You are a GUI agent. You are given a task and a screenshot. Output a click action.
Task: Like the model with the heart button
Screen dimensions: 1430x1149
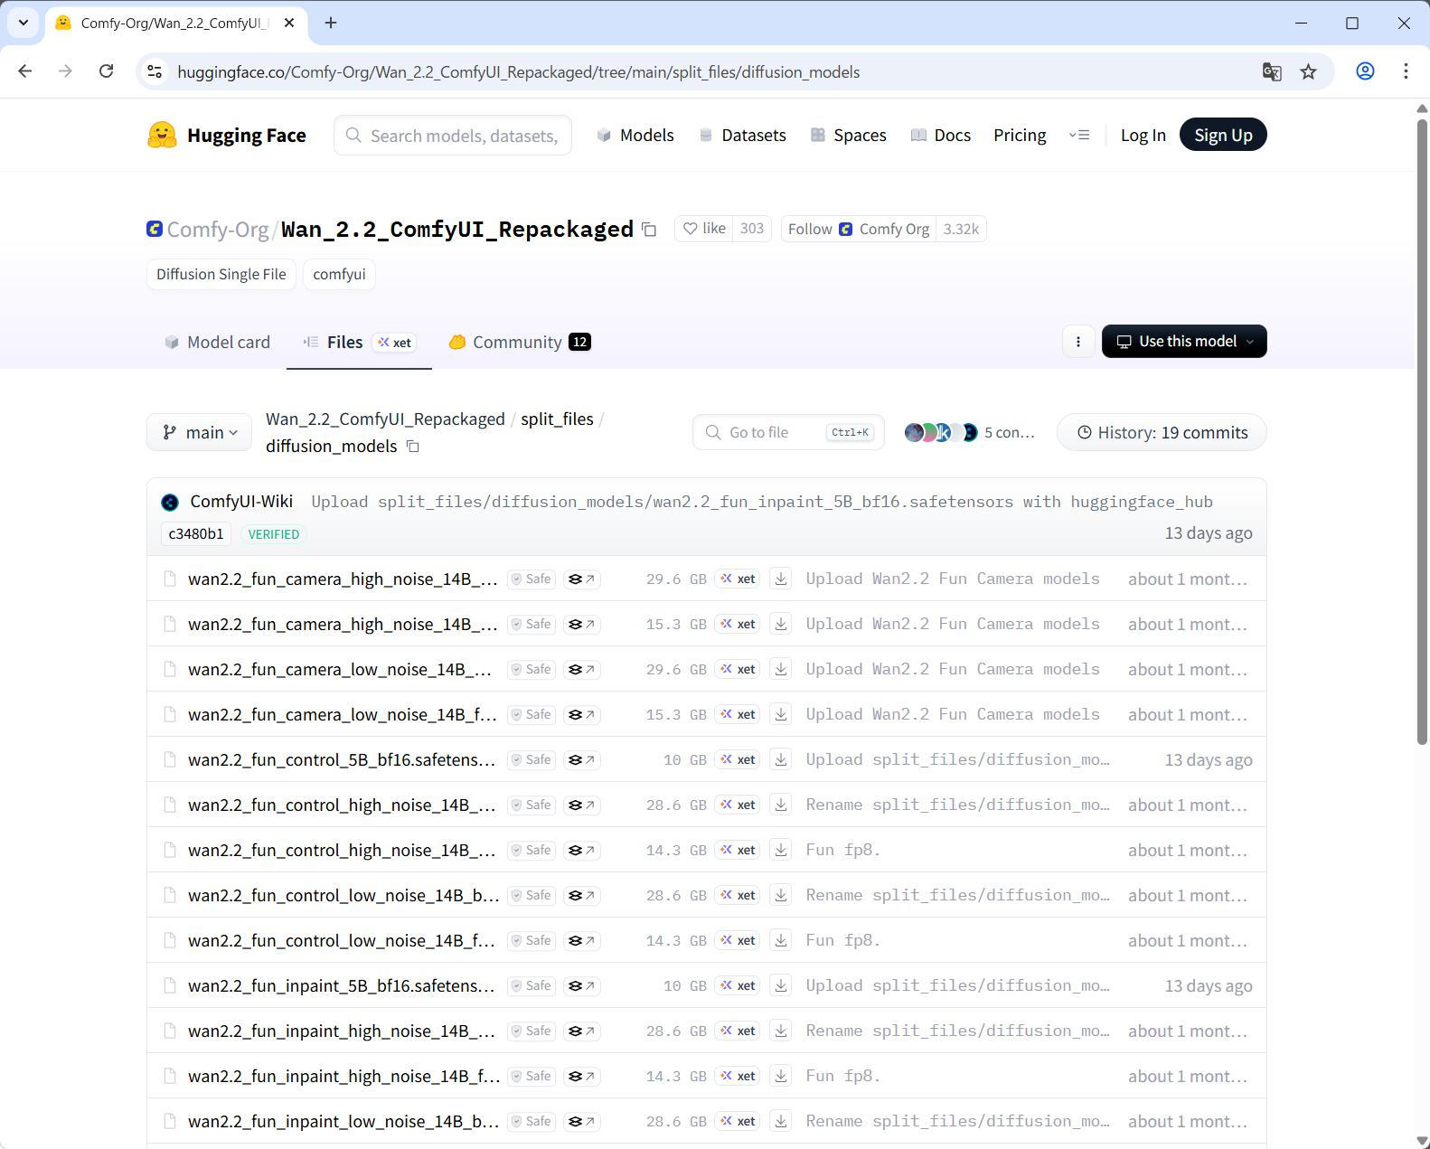pos(704,229)
